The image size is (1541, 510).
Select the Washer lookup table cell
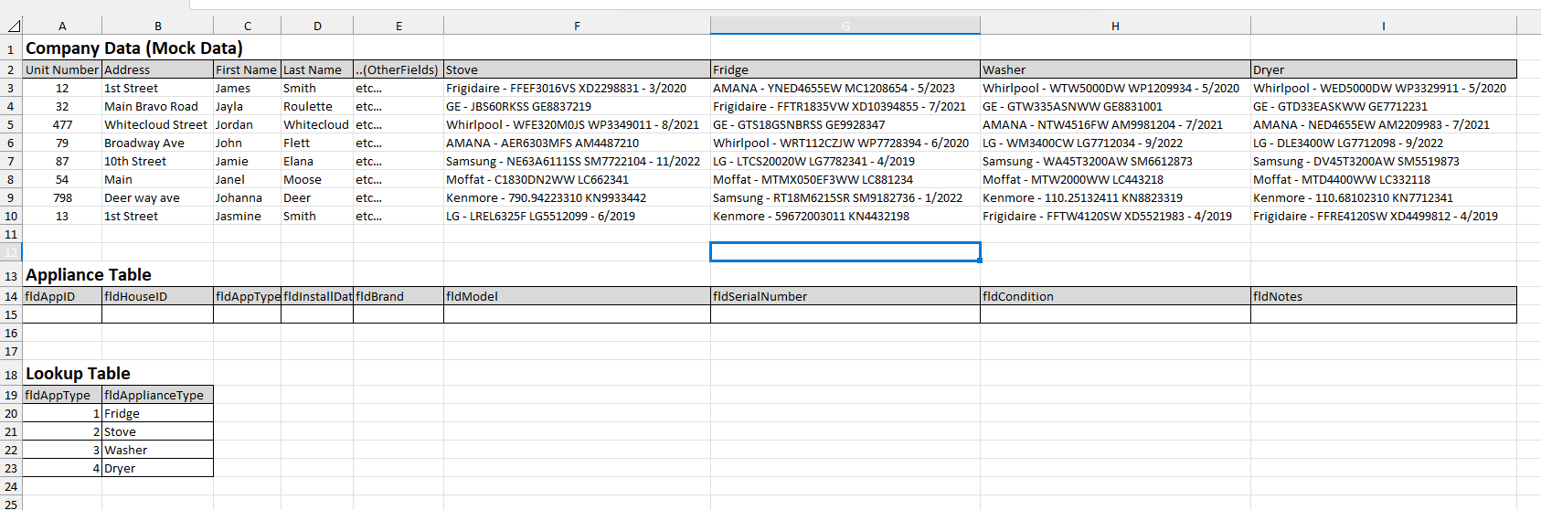pos(157,450)
